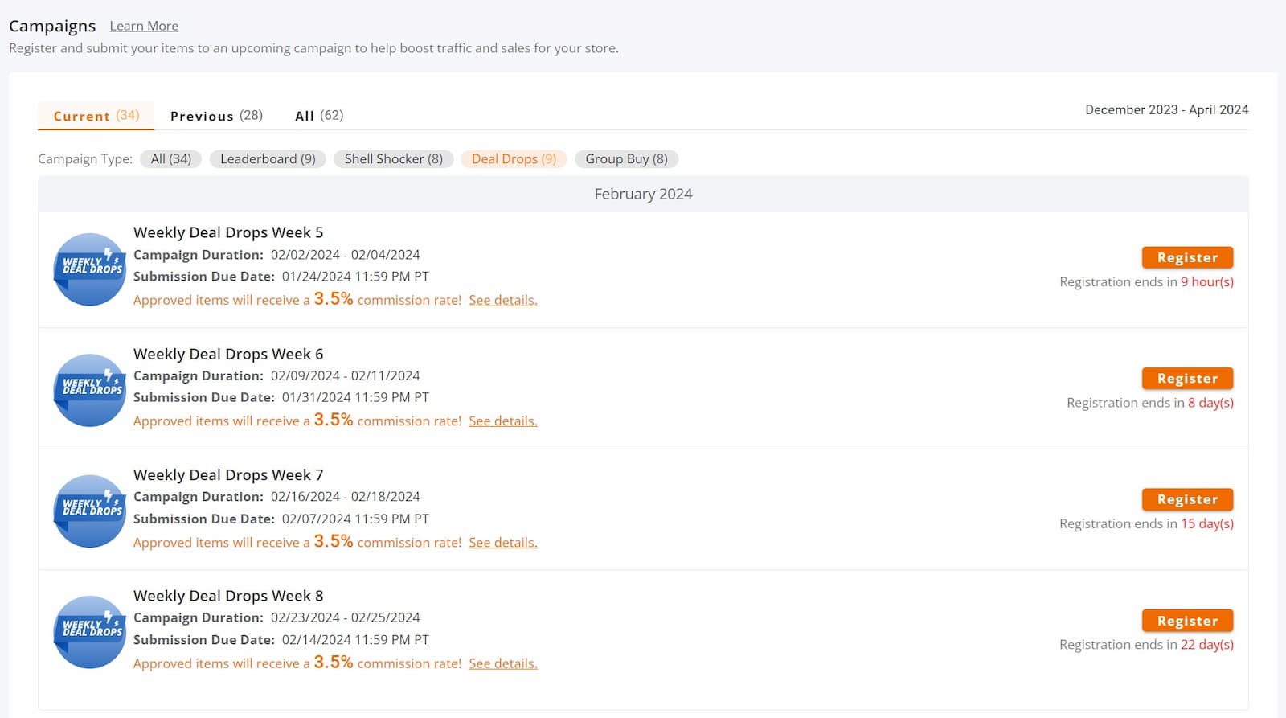
Task: Click duration 02/02/2024 - 02/04/2024
Action: [346, 254]
